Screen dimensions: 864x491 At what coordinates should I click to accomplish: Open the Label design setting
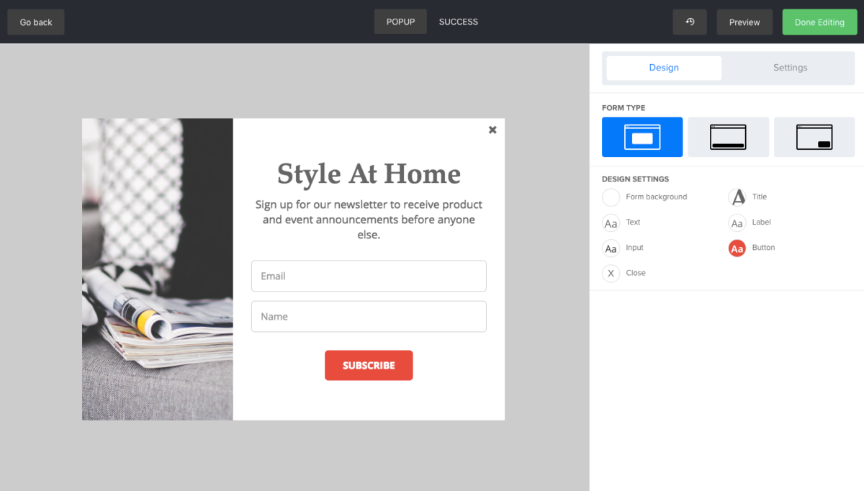pyautogui.click(x=737, y=222)
